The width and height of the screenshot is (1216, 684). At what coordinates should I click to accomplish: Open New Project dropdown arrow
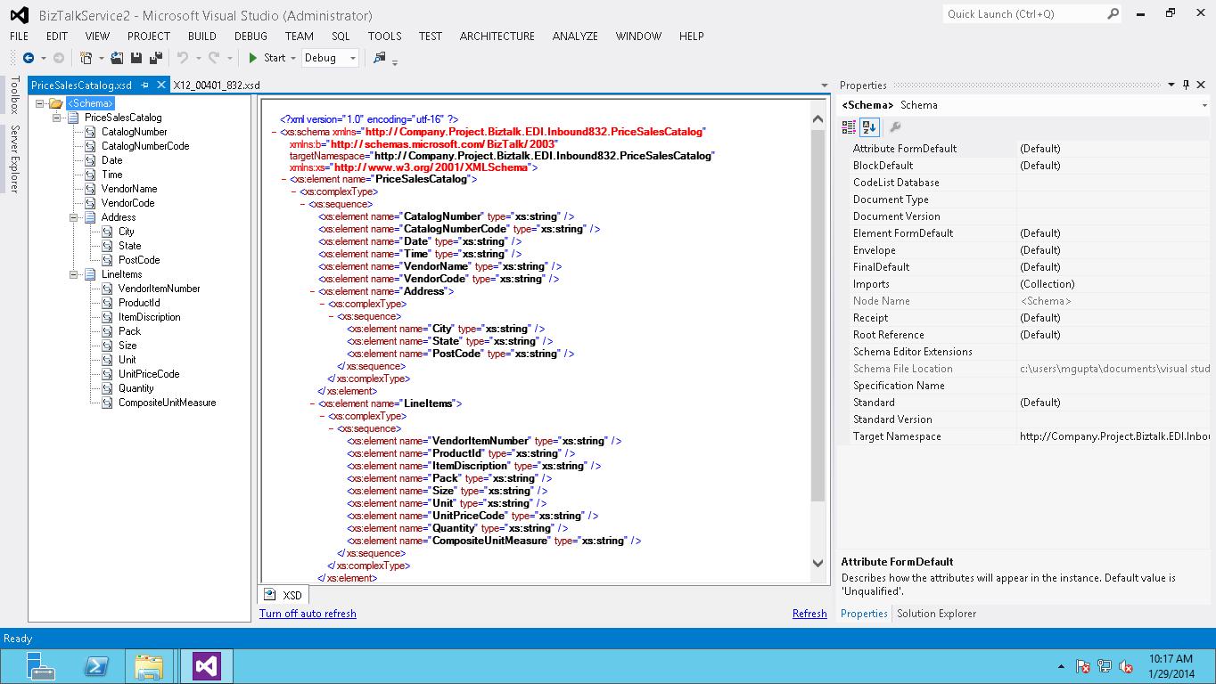coord(101,58)
